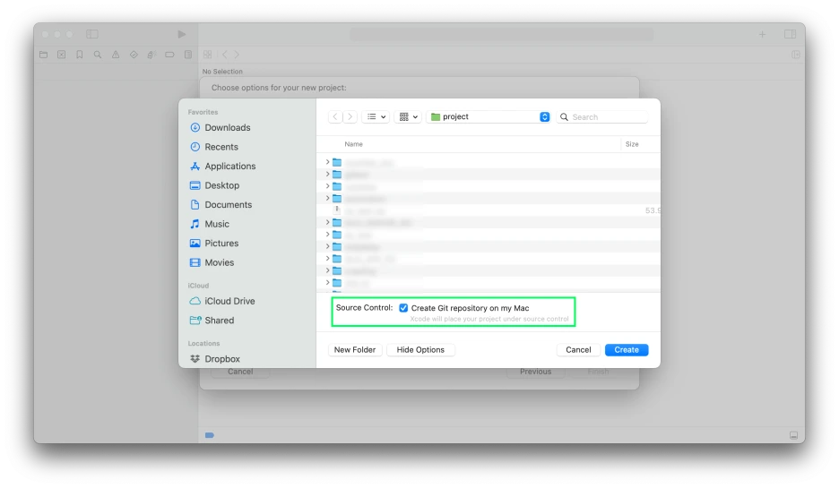Go back in the save dialog toolbar
The image size is (839, 488).
pyautogui.click(x=335, y=116)
